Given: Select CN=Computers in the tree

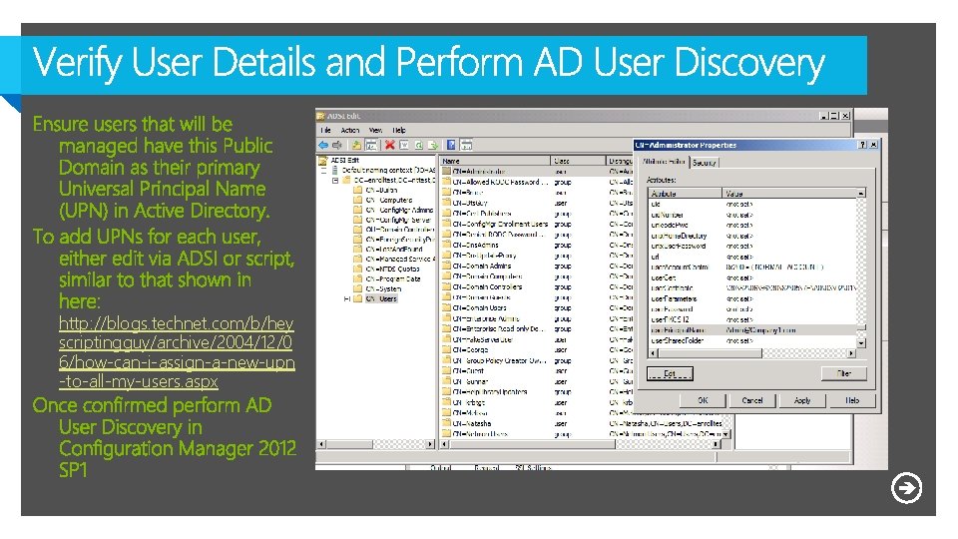Looking at the screenshot, I should point(389,200).
